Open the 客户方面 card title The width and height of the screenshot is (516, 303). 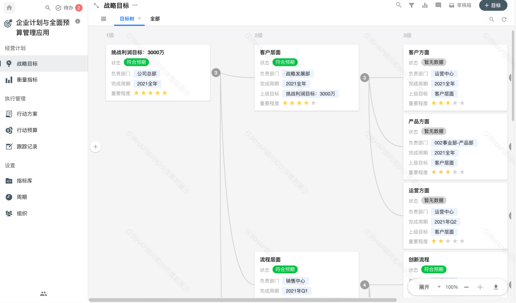419,53
